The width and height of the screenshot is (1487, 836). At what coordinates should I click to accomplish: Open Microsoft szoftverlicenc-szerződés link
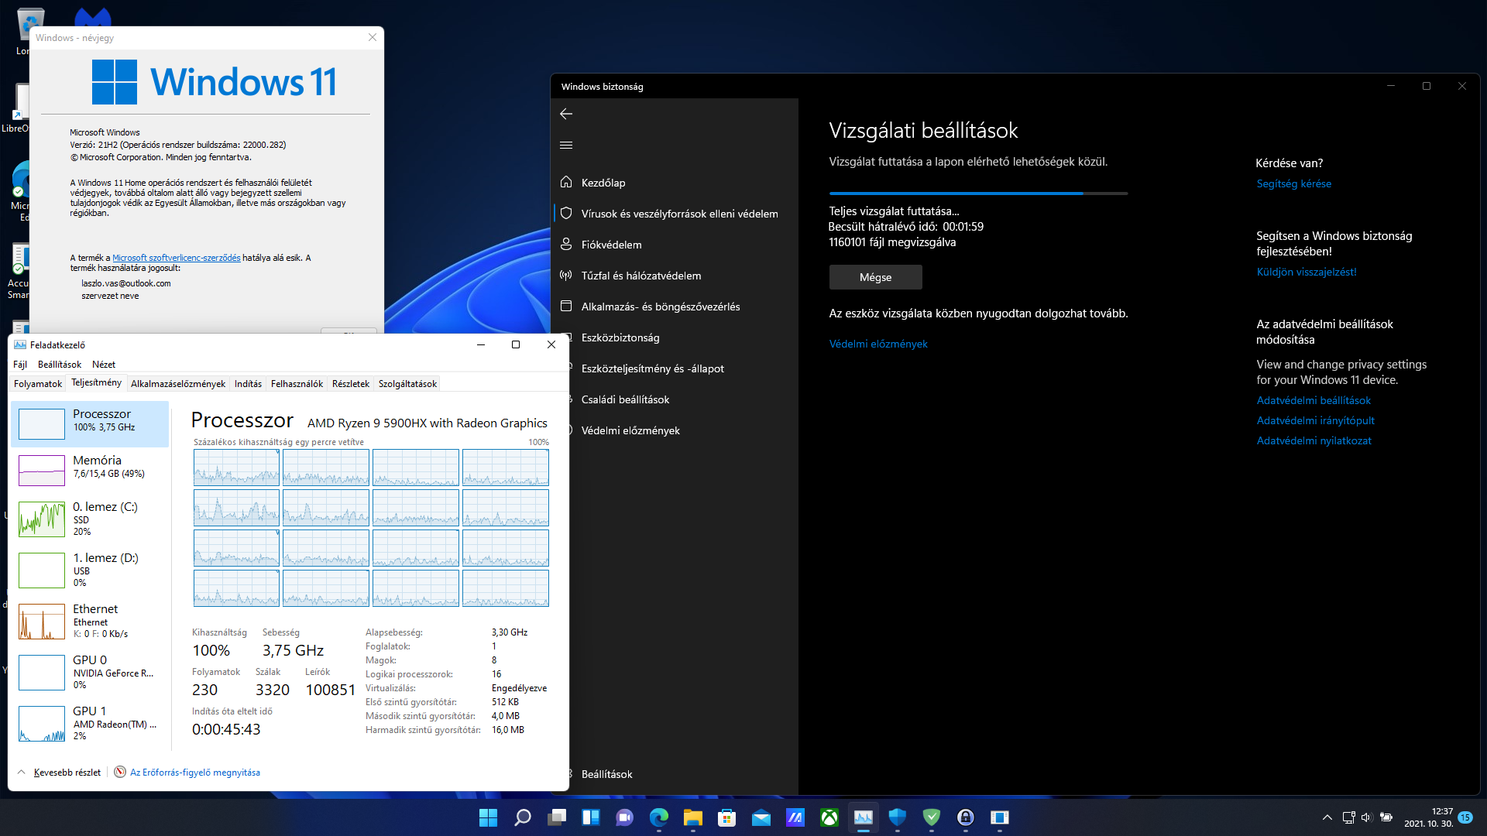tap(177, 258)
